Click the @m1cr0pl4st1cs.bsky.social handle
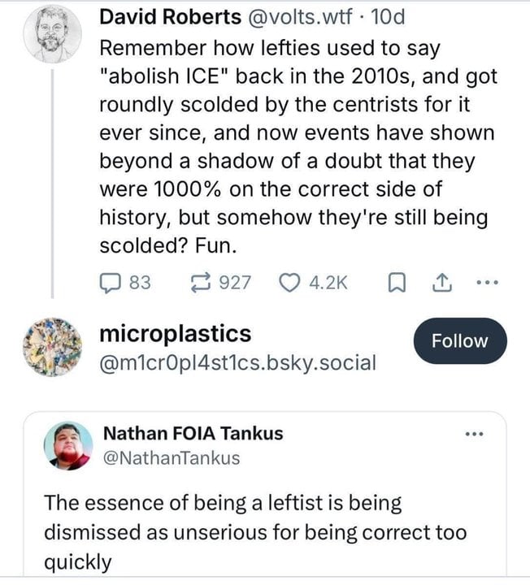The height and width of the screenshot is (585, 530). (237, 362)
